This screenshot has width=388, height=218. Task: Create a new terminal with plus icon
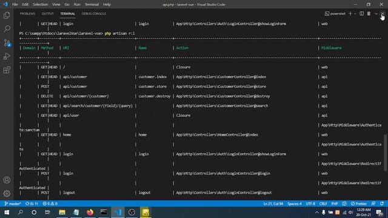(x=350, y=13)
